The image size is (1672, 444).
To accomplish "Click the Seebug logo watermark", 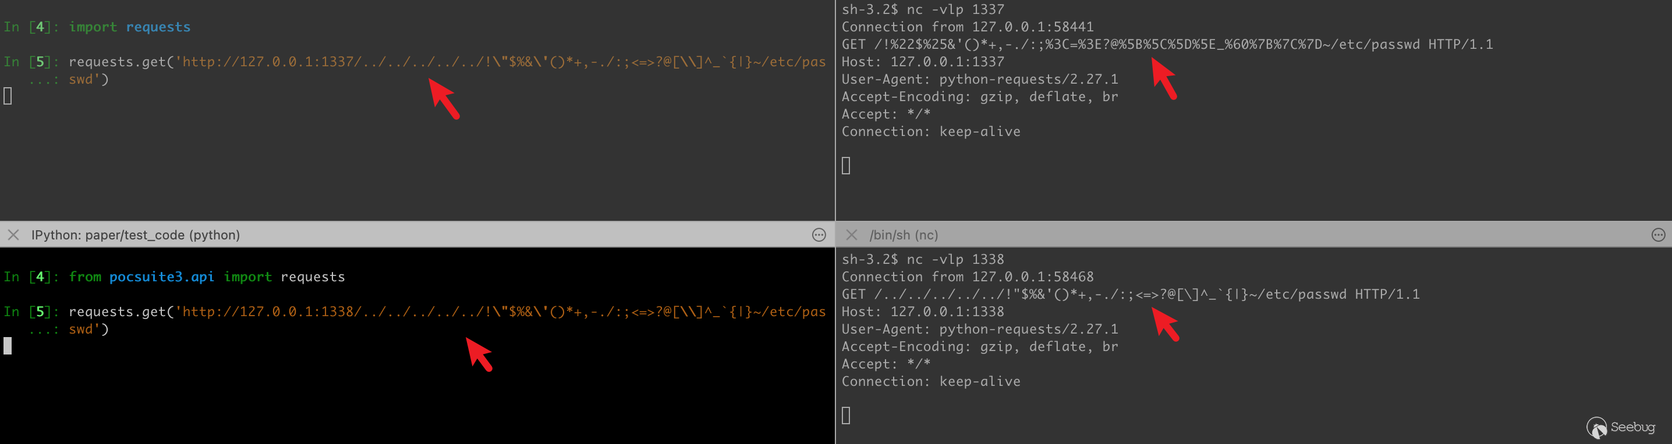I will 1620,427.
